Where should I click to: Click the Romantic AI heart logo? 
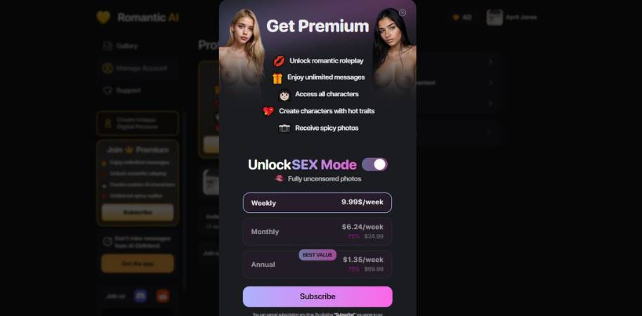(x=103, y=17)
